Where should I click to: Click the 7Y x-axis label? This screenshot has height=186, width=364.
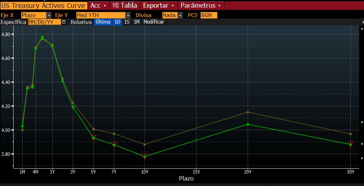coord(114,172)
